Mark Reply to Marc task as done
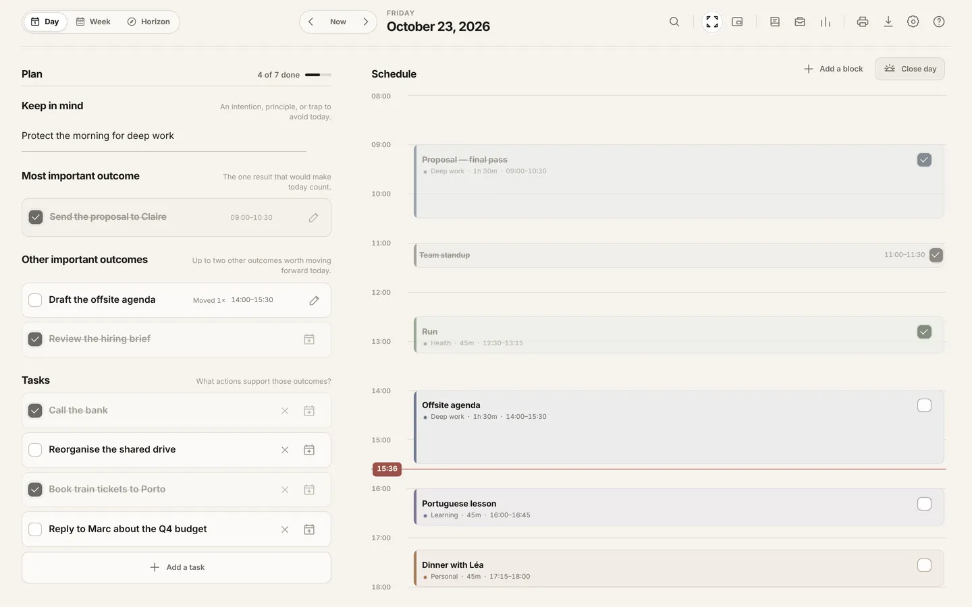 [35, 529]
